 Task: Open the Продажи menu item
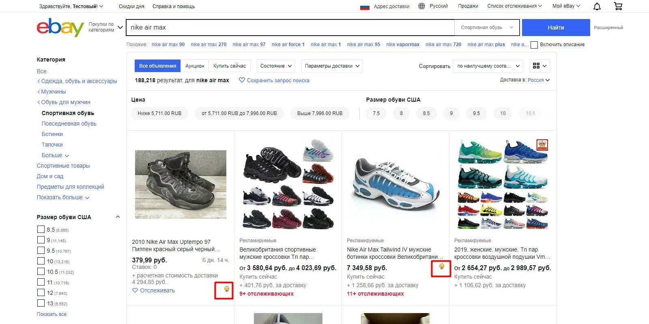click(468, 6)
